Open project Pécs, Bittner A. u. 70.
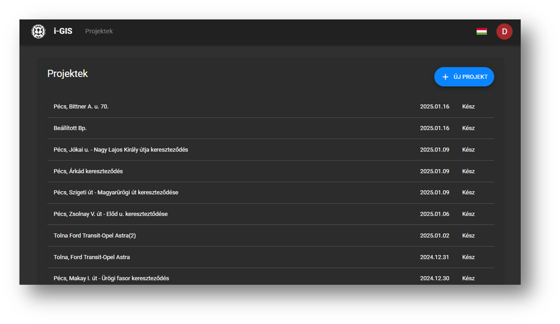This screenshot has height=324, width=560. pyautogui.click(x=81, y=107)
